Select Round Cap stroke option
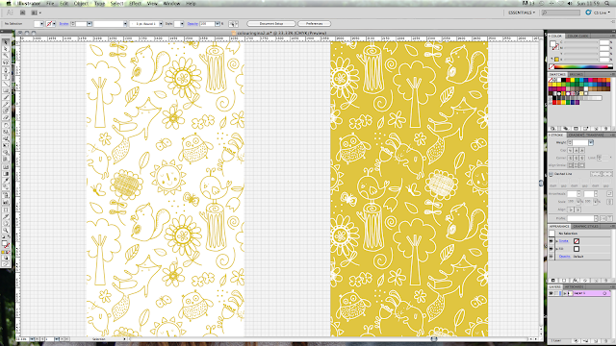616x346 pixels. [576, 150]
